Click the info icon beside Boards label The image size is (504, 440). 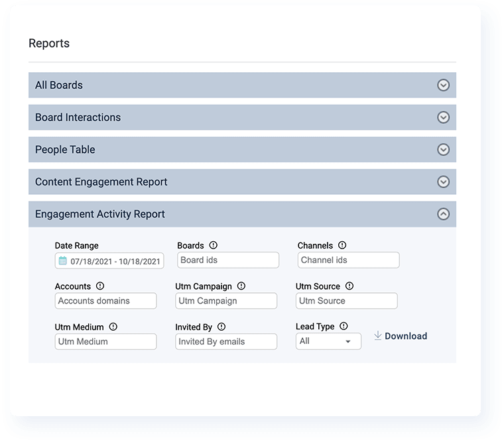click(214, 245)
